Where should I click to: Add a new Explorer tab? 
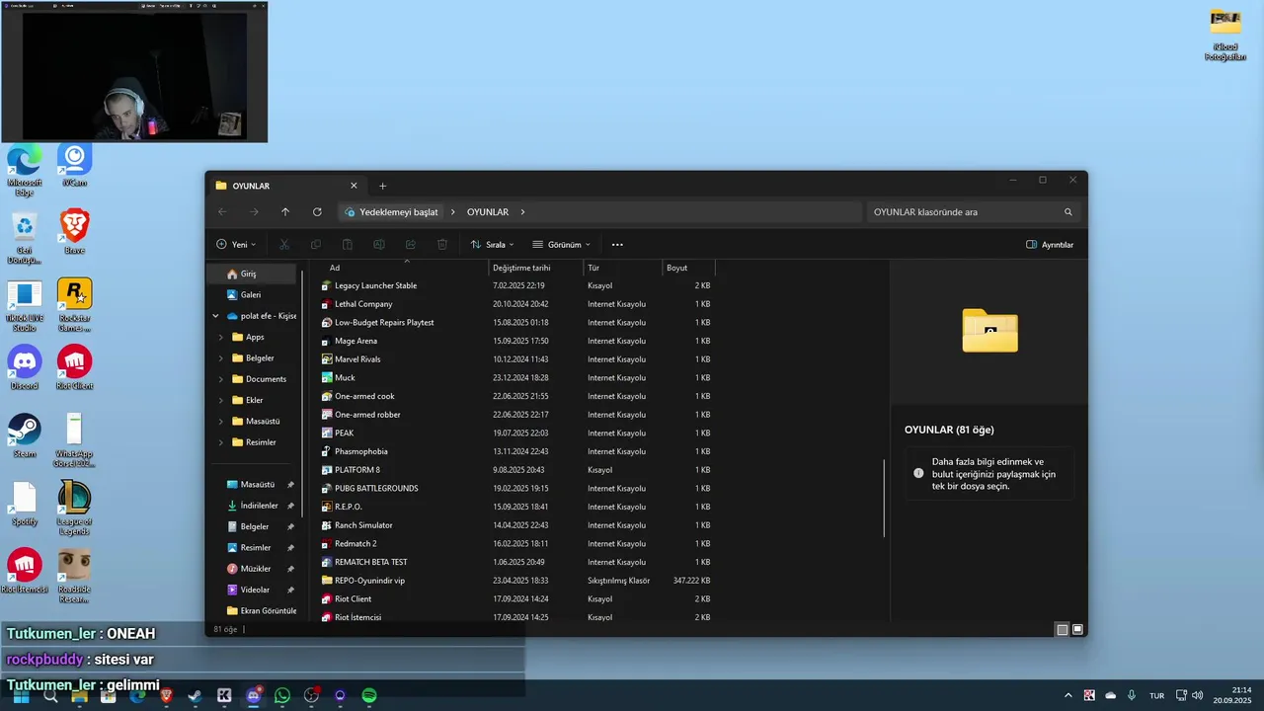383,186
